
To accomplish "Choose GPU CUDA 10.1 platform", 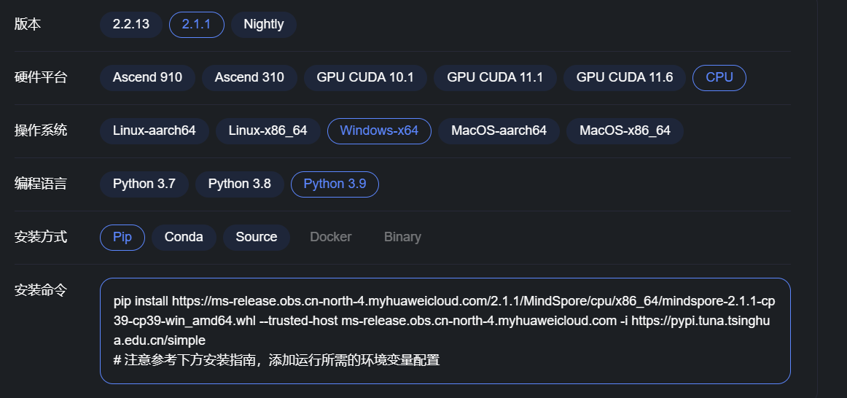I will [364, 77].
